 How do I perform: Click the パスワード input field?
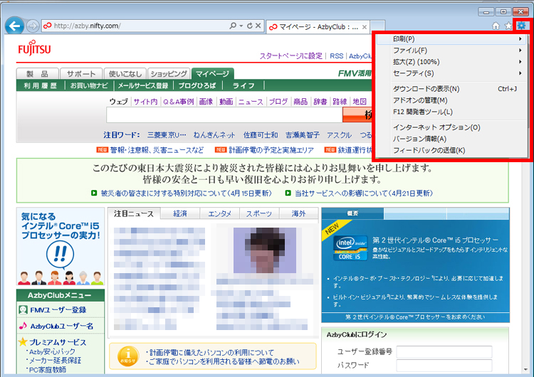click(444, 366)
